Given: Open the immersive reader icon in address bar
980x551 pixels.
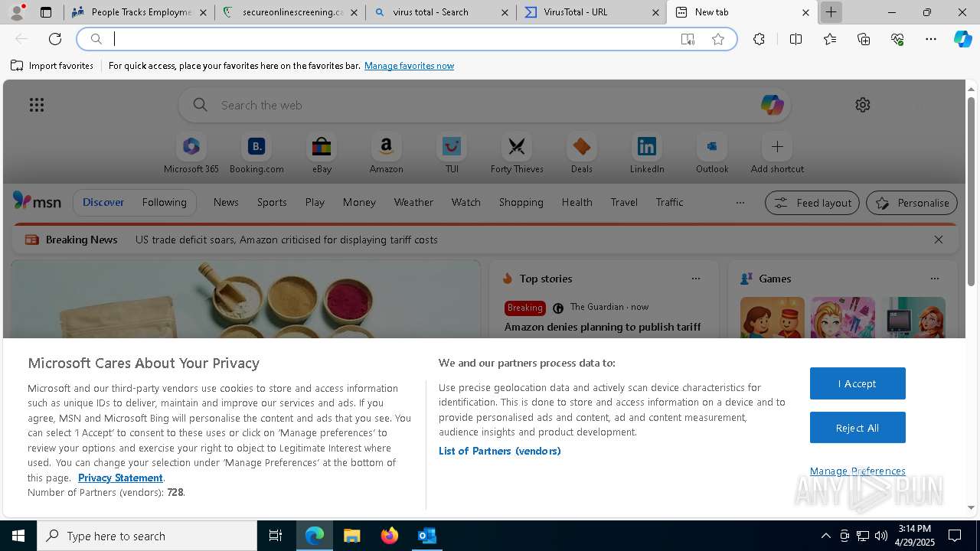Looking at the screenshot, I should click(688, 39).
